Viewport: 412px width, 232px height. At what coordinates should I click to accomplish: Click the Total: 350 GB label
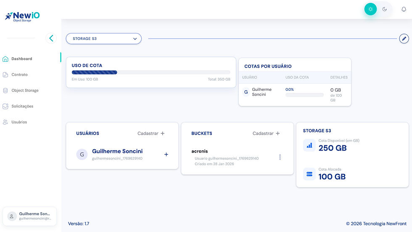coord(219,79)
